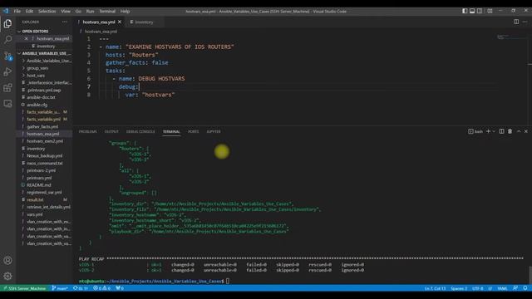
Task: Open the Edit menu
Action: point(30,11)
